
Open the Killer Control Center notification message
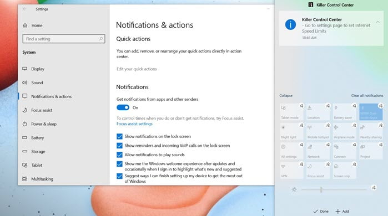pyautogui.click(x=331, y=28)
